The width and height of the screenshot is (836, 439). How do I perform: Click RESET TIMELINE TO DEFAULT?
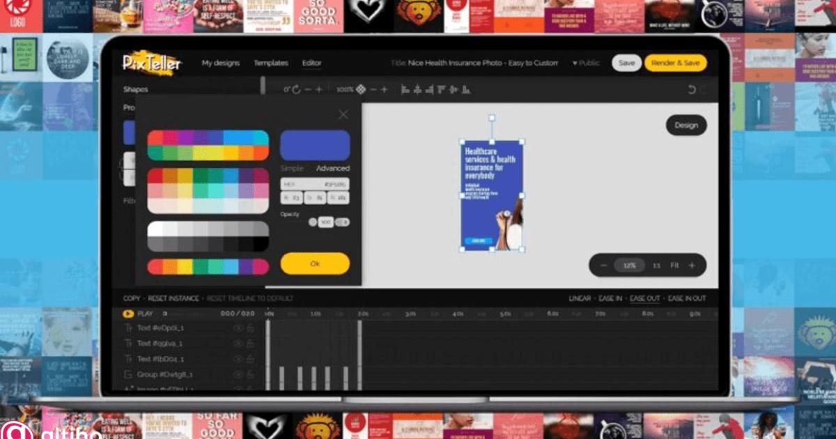(x=249, y=298)
